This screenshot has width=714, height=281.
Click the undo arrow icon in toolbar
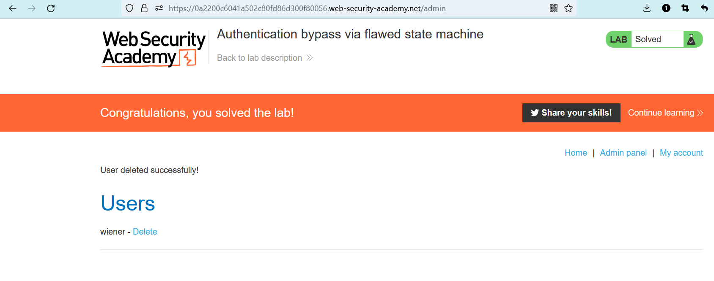[x=704, y=8]
